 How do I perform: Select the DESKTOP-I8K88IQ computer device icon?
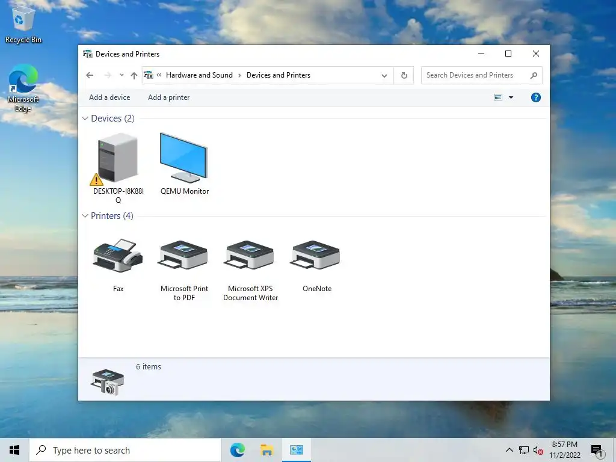(118, 158)
